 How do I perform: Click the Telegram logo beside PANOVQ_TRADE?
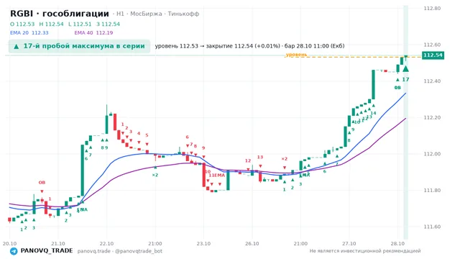(x=14, y=251)
